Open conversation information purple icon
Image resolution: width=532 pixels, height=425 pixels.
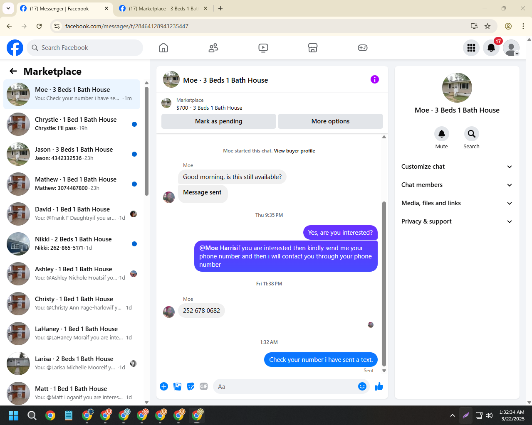(x=375, y=79)
